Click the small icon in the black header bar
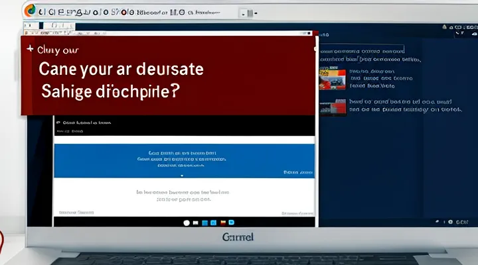 (58, 123)
